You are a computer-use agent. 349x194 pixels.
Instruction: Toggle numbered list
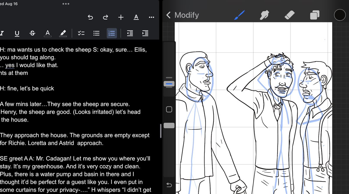(x=112, y=33)
